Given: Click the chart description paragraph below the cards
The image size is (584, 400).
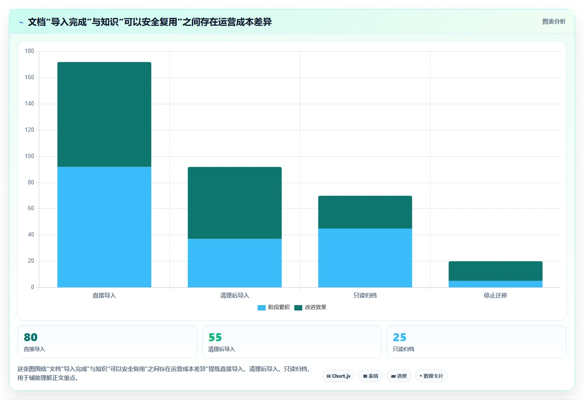Looking at the screenshot, I should tap(163, 374).
